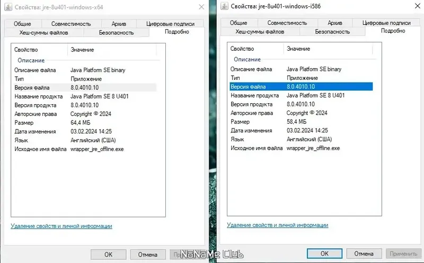Screen dimensions: 424x263
Task: Click Значение column header in i586 window
Action: coord(328,49)
